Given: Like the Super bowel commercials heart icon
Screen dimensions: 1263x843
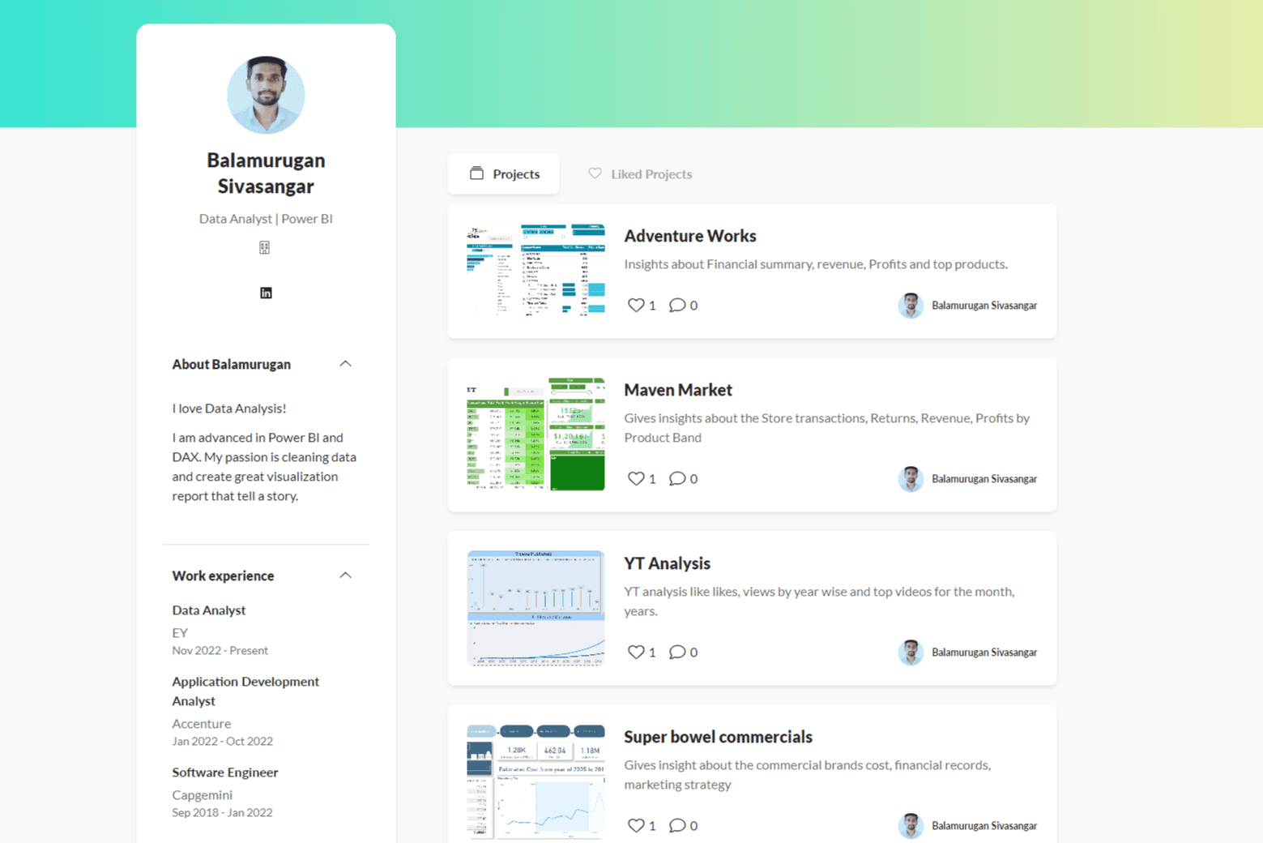Looking at the screenshot, I should (x=636, y=825).
